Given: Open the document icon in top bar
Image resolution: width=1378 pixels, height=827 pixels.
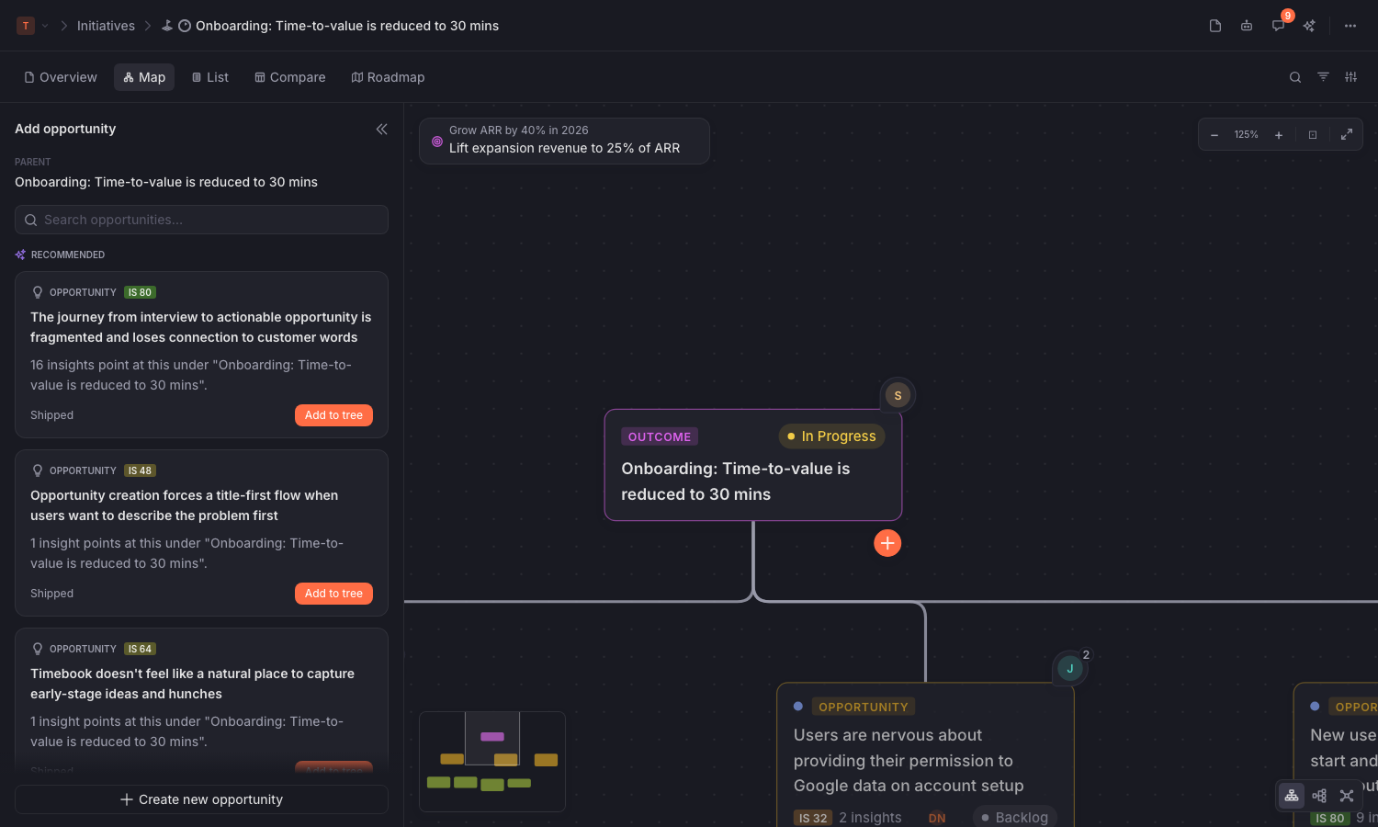Looking at the screenshot, I should click(x=1215, y=26).
